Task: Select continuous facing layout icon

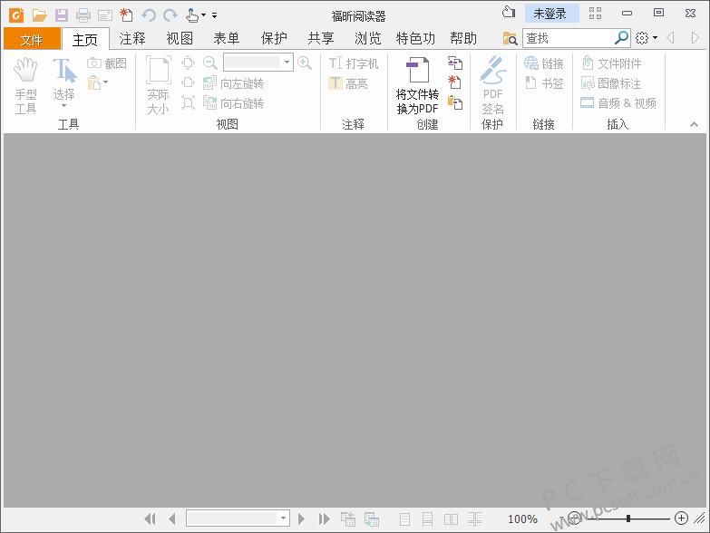Action: tap(474, 519)
